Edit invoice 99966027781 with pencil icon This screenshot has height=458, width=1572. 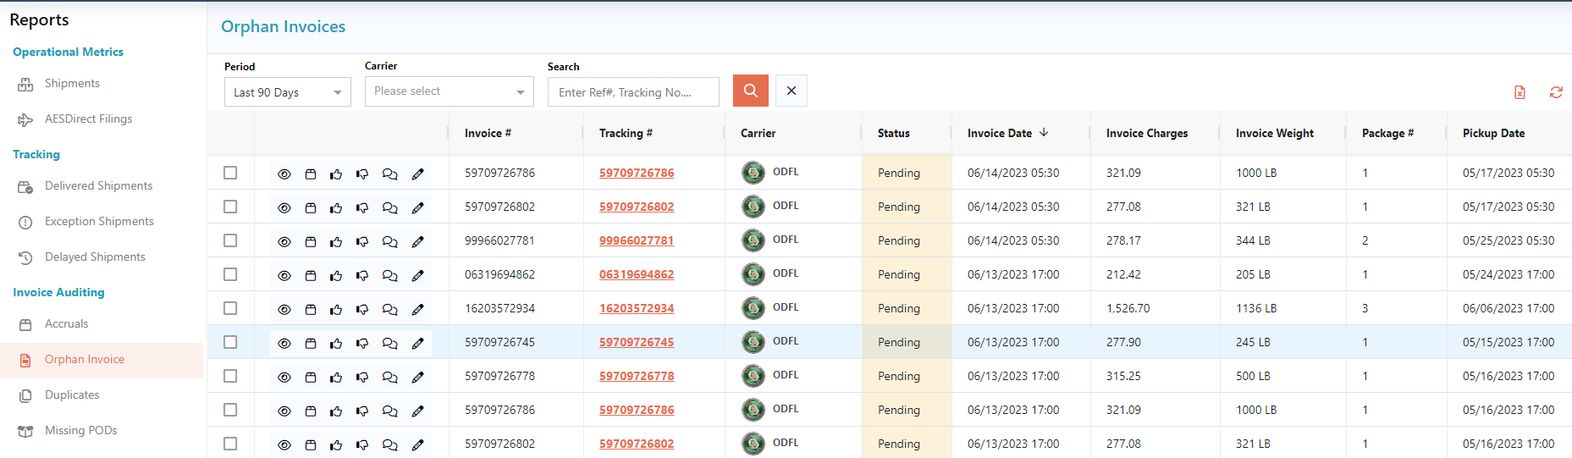coord(417,241)
